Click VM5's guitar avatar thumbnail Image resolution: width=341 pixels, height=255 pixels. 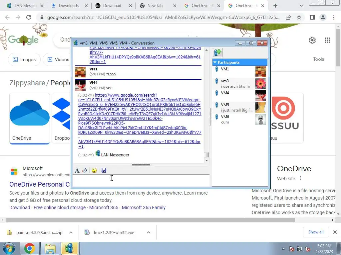pyautogui.click(x=260, y=108)
